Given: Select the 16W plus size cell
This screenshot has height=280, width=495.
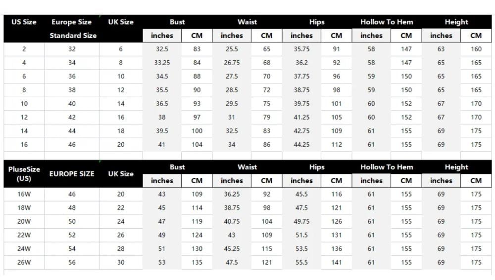Looking at the screenshot, I should pos(24,195).
